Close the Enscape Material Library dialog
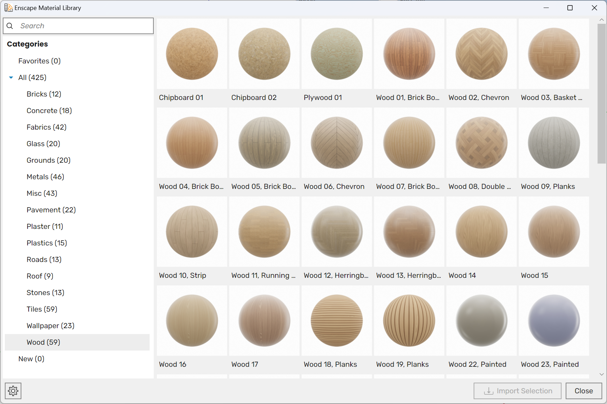The image size is (607, 404). pos(583,391)
